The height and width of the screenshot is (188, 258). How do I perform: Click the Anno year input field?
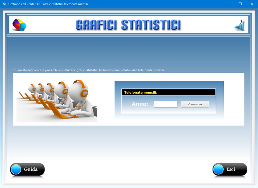point(166,104)
